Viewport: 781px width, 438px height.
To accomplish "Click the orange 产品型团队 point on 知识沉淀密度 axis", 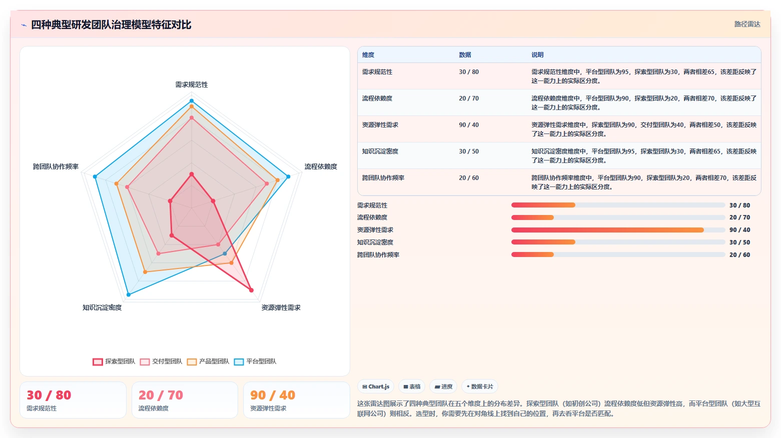I will click(x=145, y=272).
